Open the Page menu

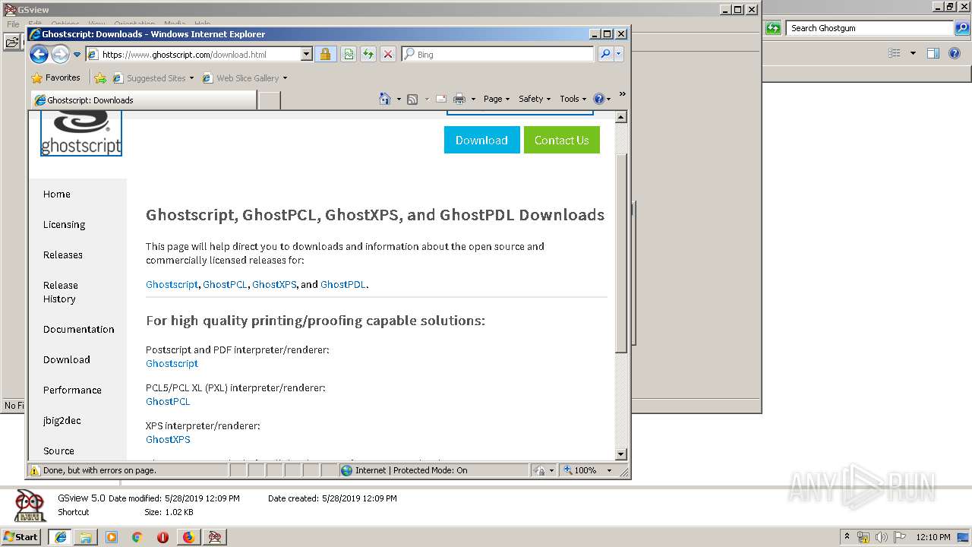pyautogui.click(x=497, y=99)
